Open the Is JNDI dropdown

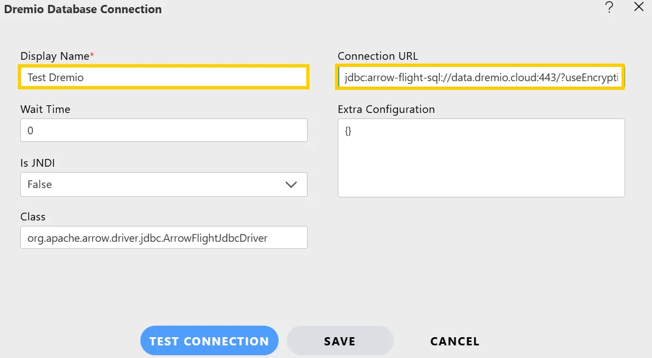[164, 184]
